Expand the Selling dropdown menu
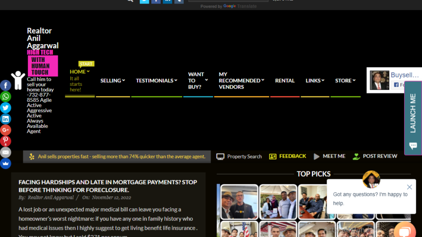The width and height of the screenshot is (422, 237). (x=112, y=80)
